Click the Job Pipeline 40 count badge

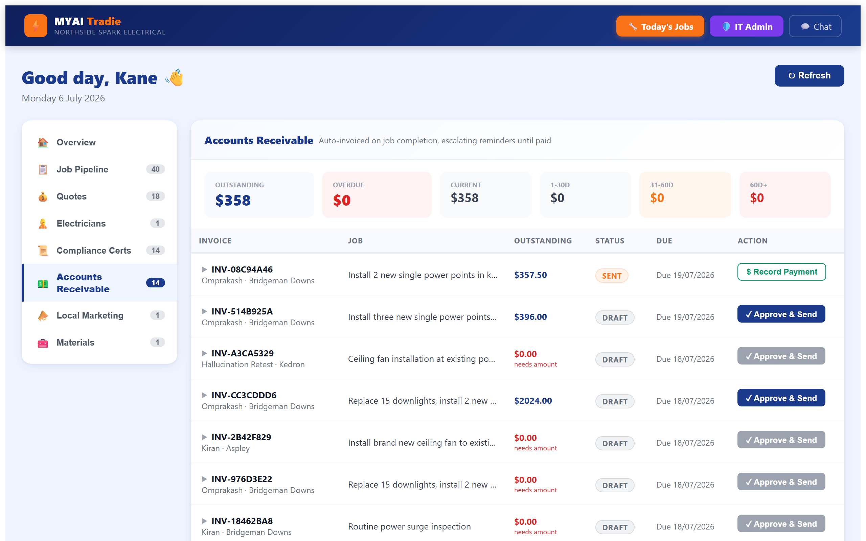click(155, 169)
